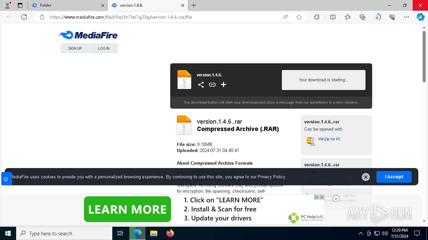This screenshot has height=240, width=428.
Task: Click the orange archive icon beside version.1.4.6..rar
Action: [184, 125]
